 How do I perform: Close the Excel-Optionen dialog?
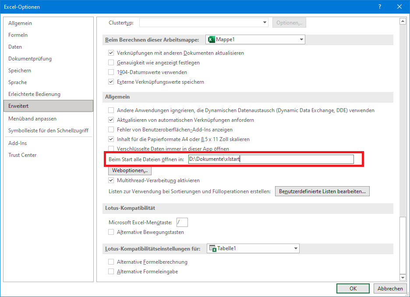pos(399,7)
